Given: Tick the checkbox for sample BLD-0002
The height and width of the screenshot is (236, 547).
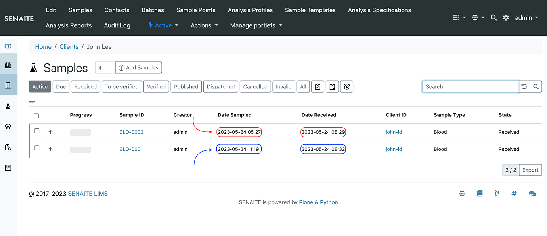Looking at the screenshot, I should pyautogui.click(x=36, y=131).
